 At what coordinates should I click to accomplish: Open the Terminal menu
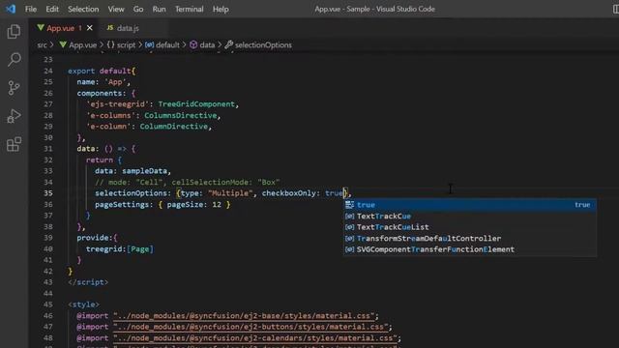coord(190,9)
